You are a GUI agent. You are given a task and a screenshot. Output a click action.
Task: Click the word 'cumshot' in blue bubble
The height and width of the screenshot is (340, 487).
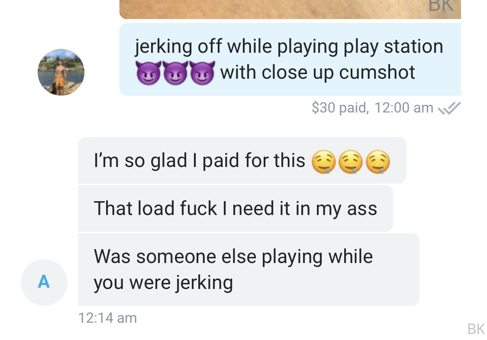pyautogui.click(x=377, y=73)
